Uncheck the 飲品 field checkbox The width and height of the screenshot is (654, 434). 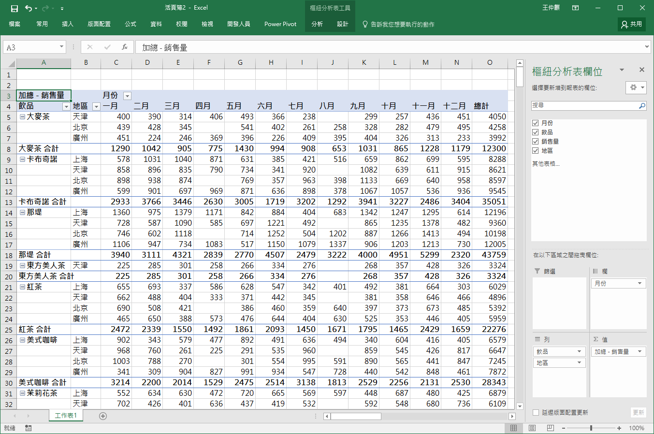(535, 132)
